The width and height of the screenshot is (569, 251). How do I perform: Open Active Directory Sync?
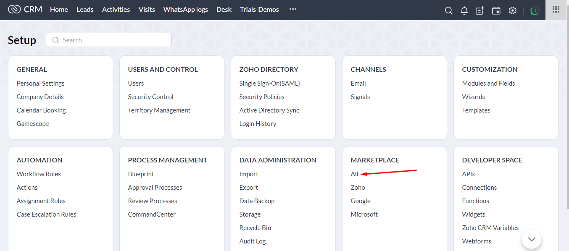[x=269, y=110]
